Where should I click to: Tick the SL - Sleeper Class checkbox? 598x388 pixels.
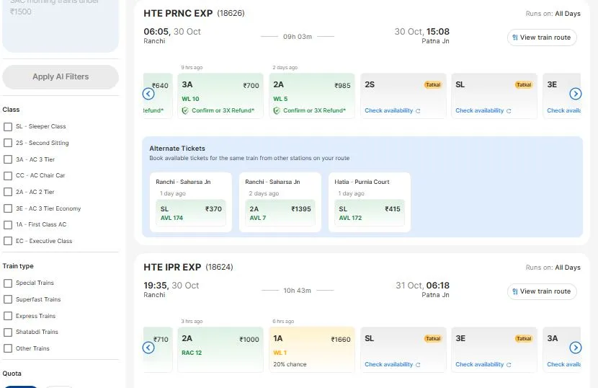[8, 126]
